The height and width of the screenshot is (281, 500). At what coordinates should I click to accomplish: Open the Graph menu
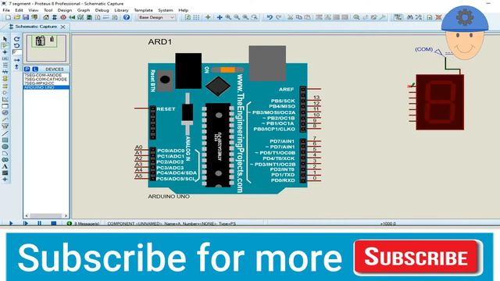coord(84,10)
